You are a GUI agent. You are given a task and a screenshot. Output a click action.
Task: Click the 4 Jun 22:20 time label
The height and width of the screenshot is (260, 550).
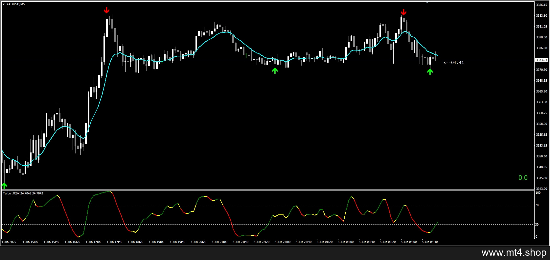click(x=262, y=242)
